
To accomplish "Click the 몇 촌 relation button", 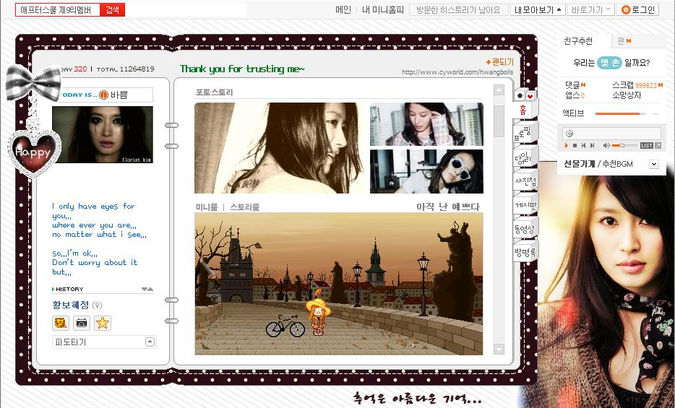I will pos(609,63).
